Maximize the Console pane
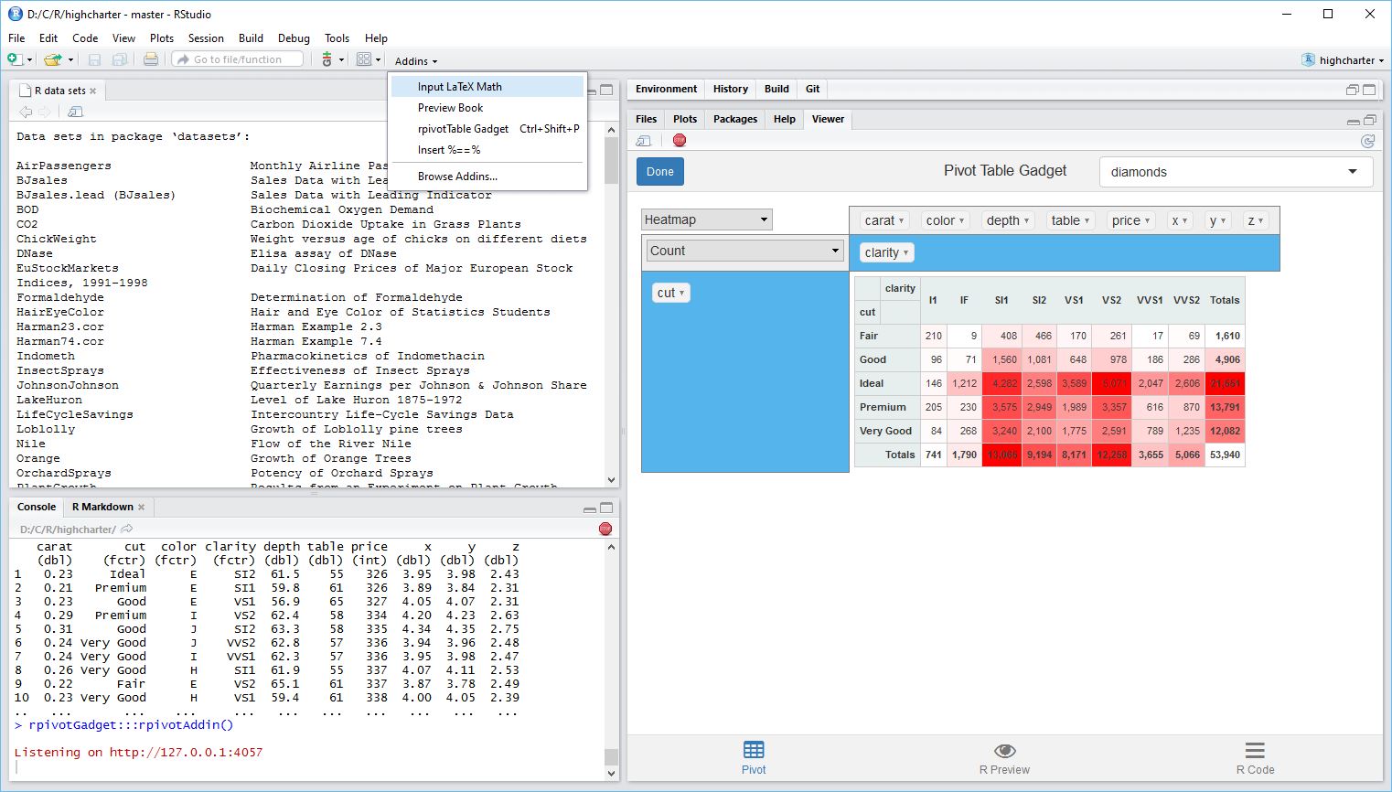The image size is (1392, 792). (606, 508)
